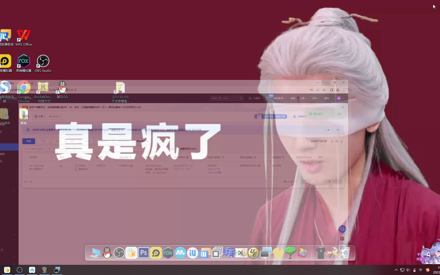This screenshot has height=275, width=440.
Task: Click the 新建 button in the Tencent Cloud console
Action: point(29,141)
